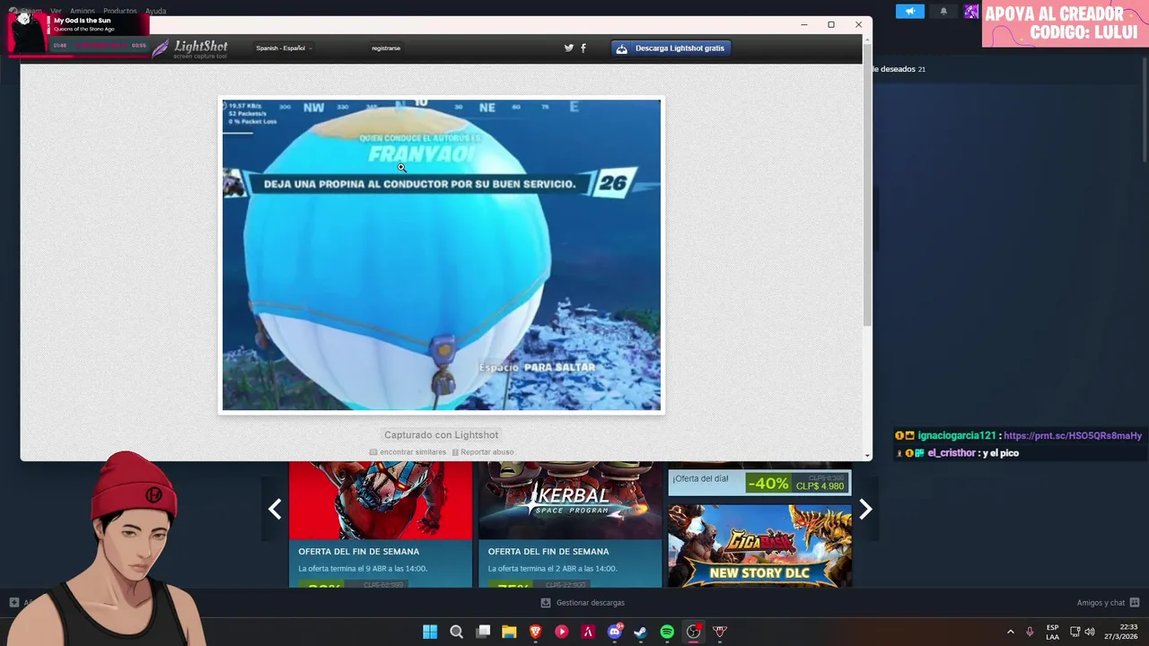Open the Steam menu
This screenshot has width=1149, height=646.
click(31, 11)
